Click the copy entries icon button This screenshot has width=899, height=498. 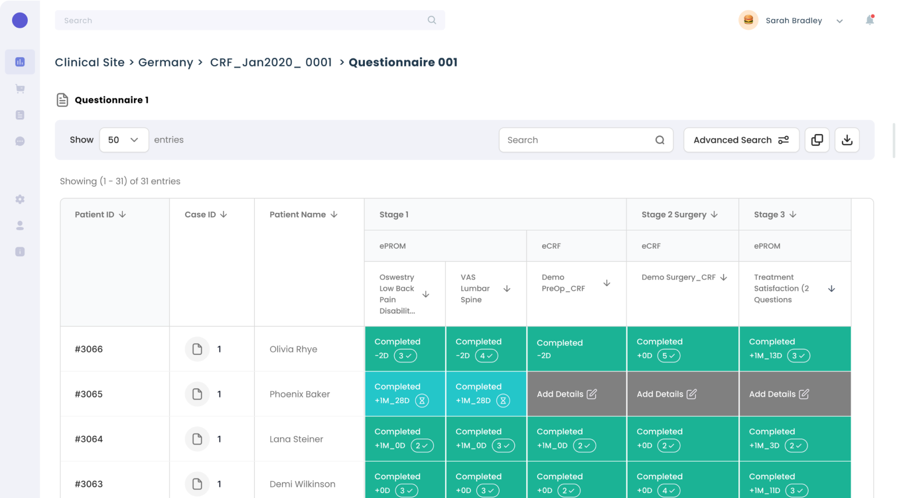point(817,140)
